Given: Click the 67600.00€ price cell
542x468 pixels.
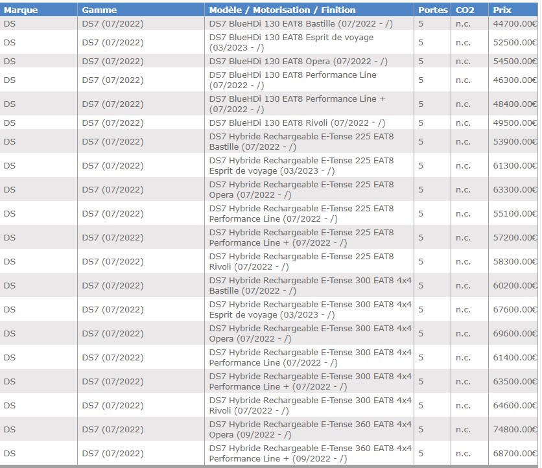Looking at the screenshot, I should point(515,309).
